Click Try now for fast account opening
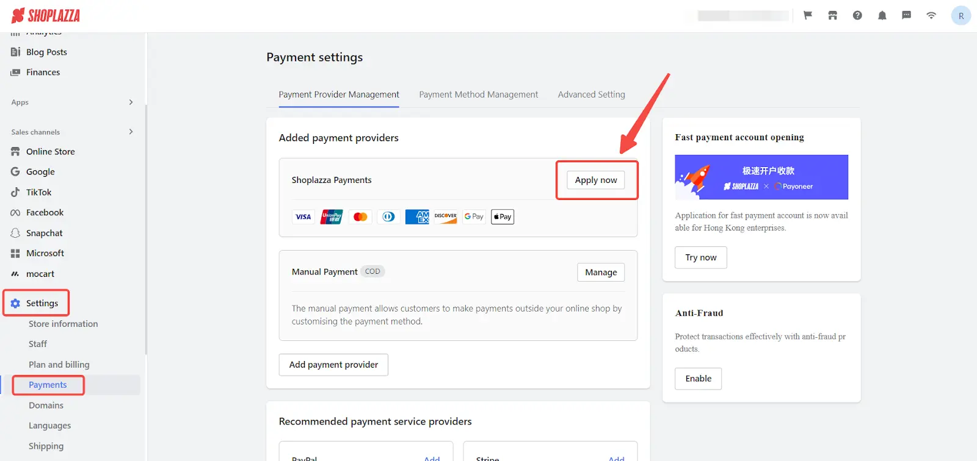 701,257
